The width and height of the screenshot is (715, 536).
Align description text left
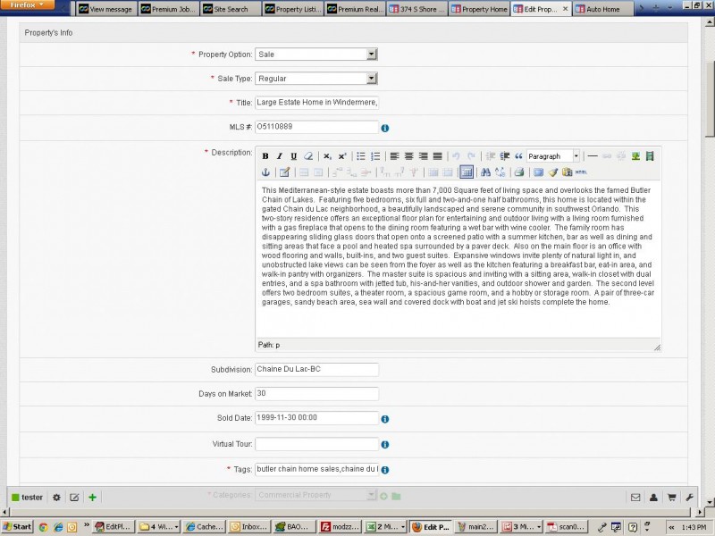coord(394,156)
